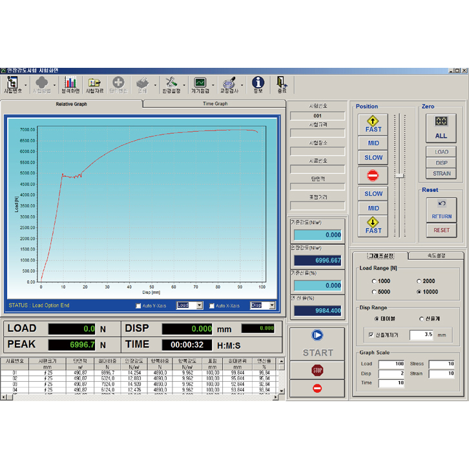Click the results table down scroll arrow
The height and width of the screenshot is (469, 469).
click(x=282, y=391)
